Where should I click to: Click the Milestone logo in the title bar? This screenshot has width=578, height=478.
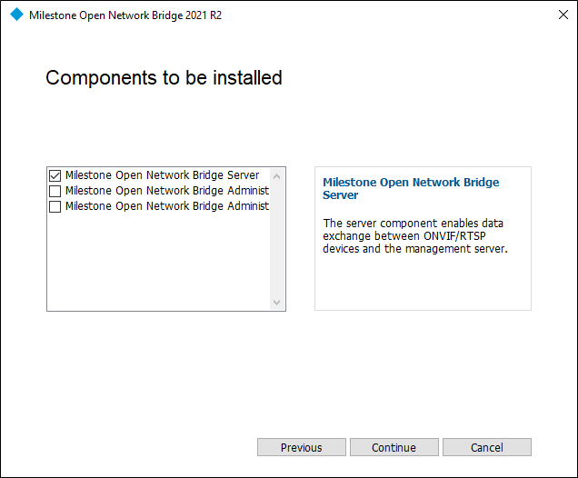click(15, 15)
